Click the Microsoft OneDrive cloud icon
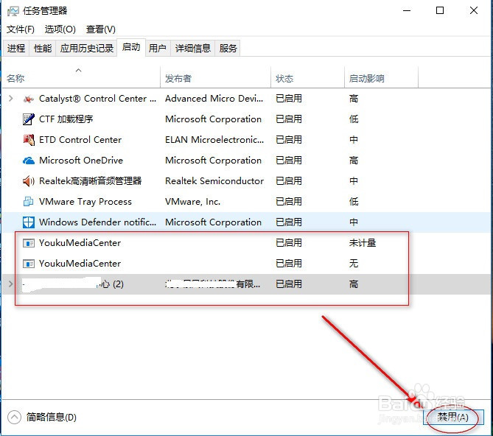 click(29, 161)
